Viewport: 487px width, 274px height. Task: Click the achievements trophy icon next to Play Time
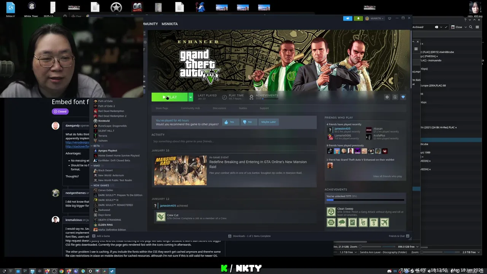click(x=251, y=97)
